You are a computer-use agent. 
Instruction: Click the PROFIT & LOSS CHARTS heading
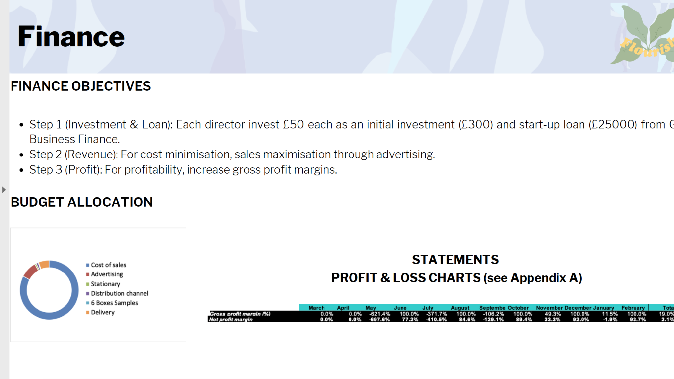point(456,278)
